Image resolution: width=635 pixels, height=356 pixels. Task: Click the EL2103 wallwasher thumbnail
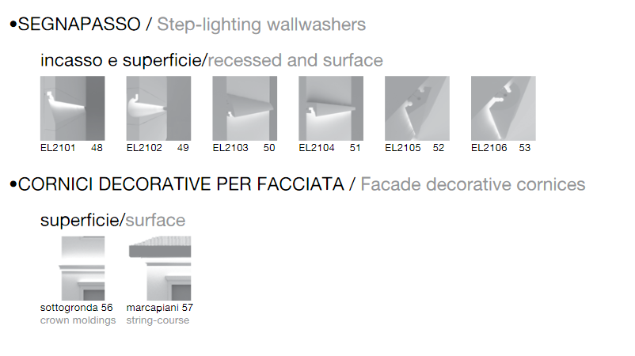245,108
